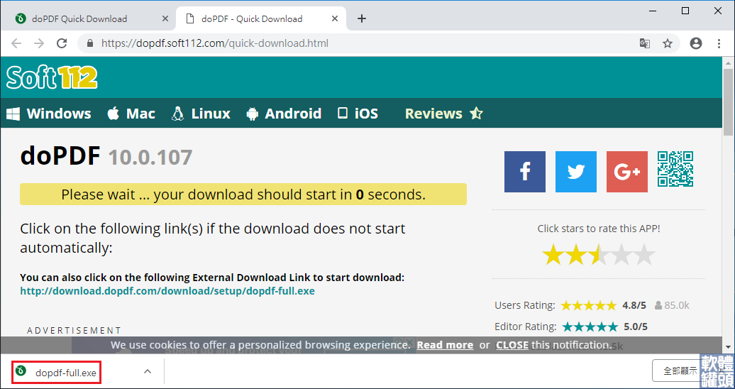The width and height of the screenshot is (735, 389).
Task: Rate the app three stars
Action: (599, 254)
